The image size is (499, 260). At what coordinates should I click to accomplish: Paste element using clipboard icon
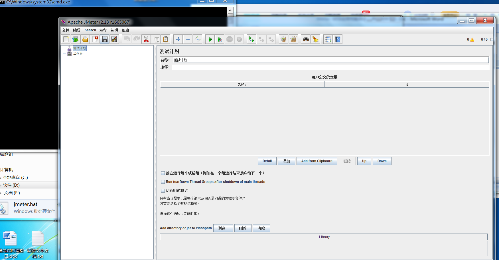pos(165,39)
